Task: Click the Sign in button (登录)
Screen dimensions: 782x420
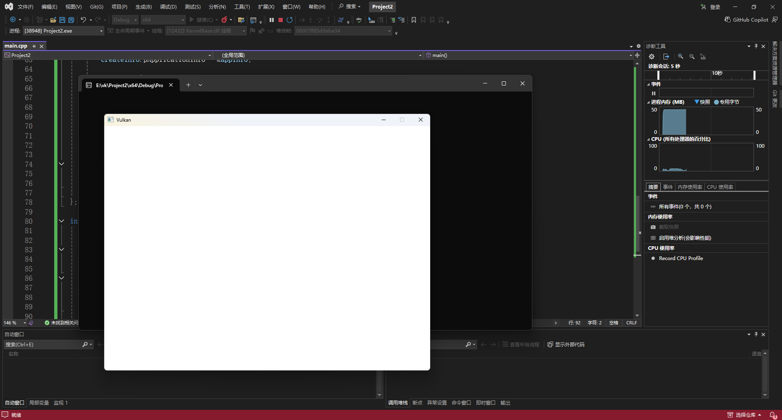Action: coord(710,7)
